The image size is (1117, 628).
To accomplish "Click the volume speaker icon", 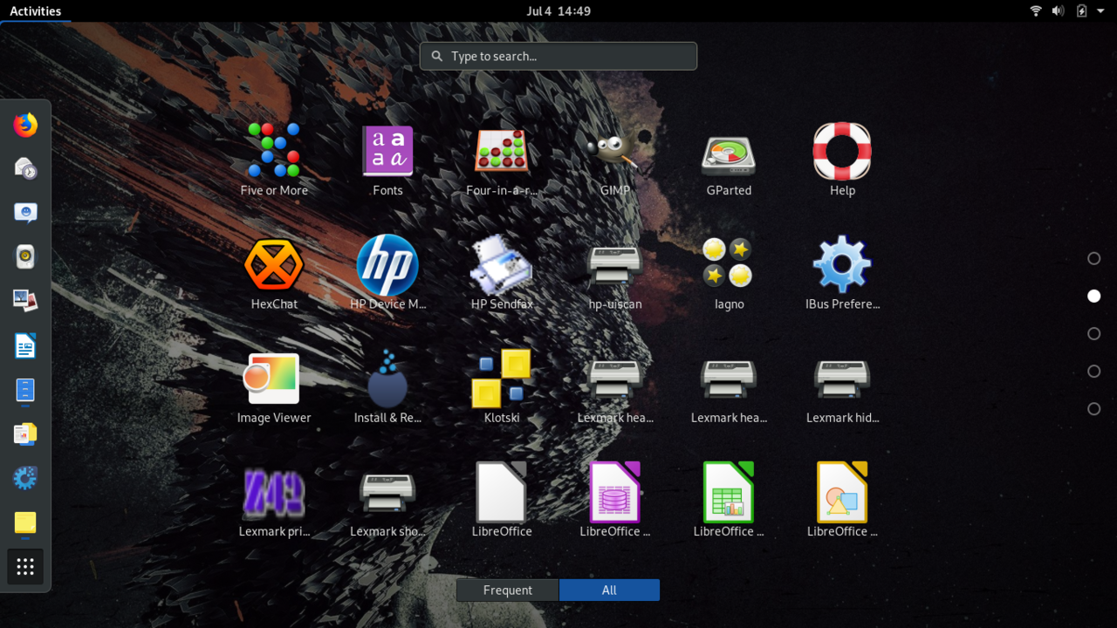I will pos(1059,11).
